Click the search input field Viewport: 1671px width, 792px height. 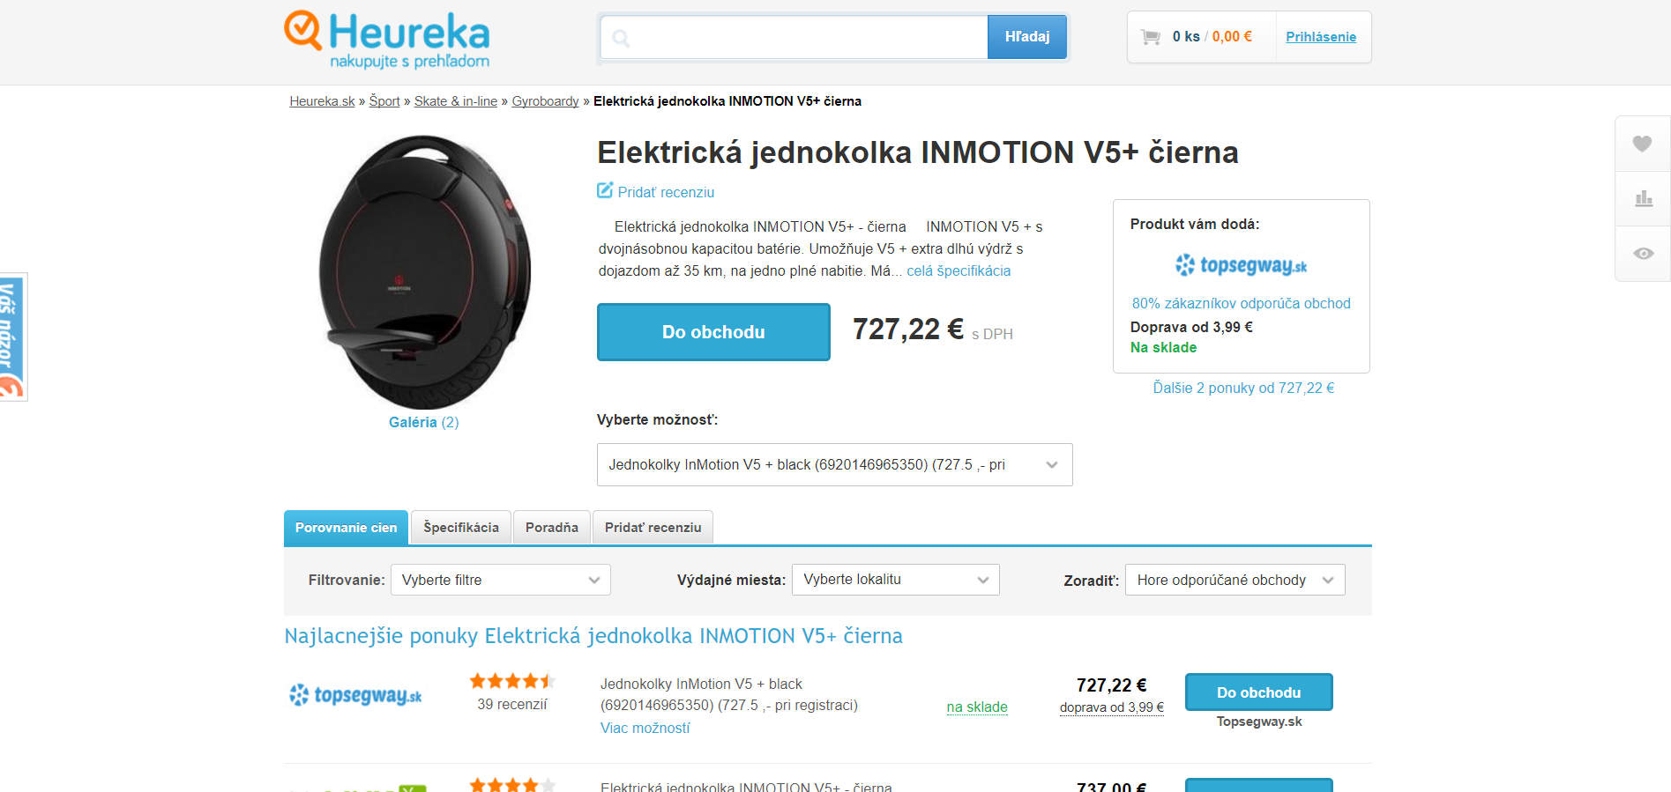pos(794,37)
